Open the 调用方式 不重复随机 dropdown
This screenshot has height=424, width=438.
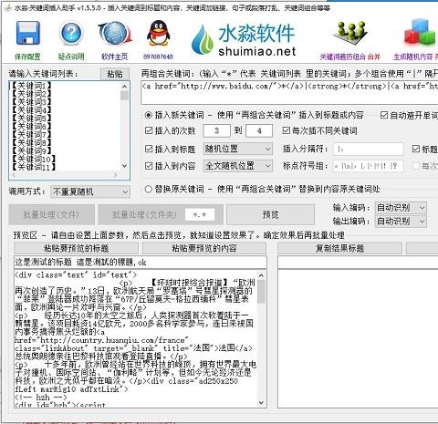point(90,191)
